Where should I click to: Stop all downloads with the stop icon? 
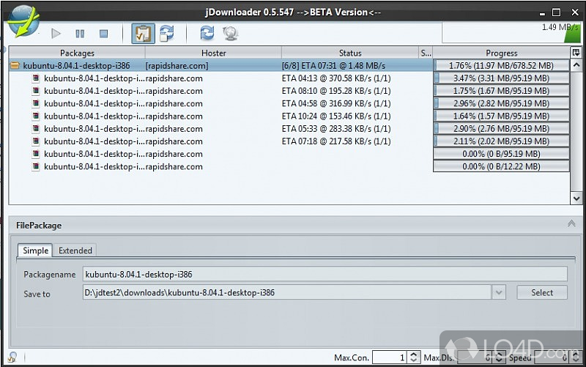point(103,34)
